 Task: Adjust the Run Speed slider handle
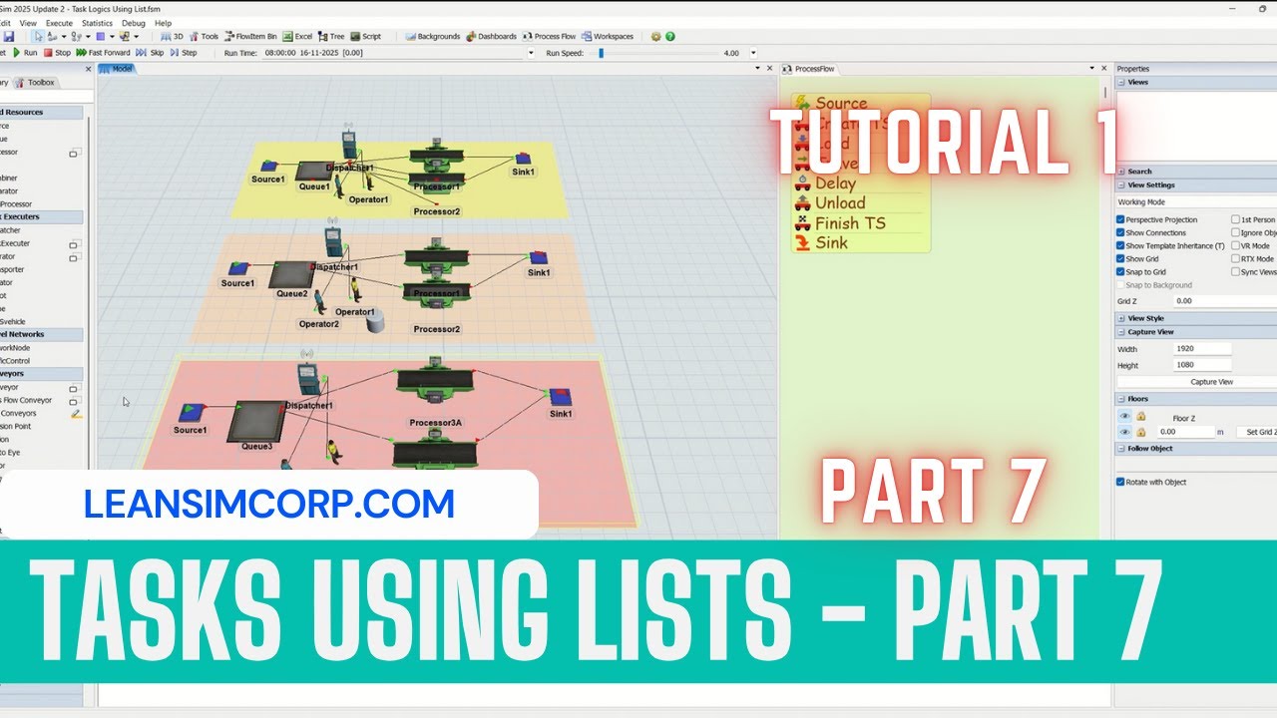tap(601, 53)
